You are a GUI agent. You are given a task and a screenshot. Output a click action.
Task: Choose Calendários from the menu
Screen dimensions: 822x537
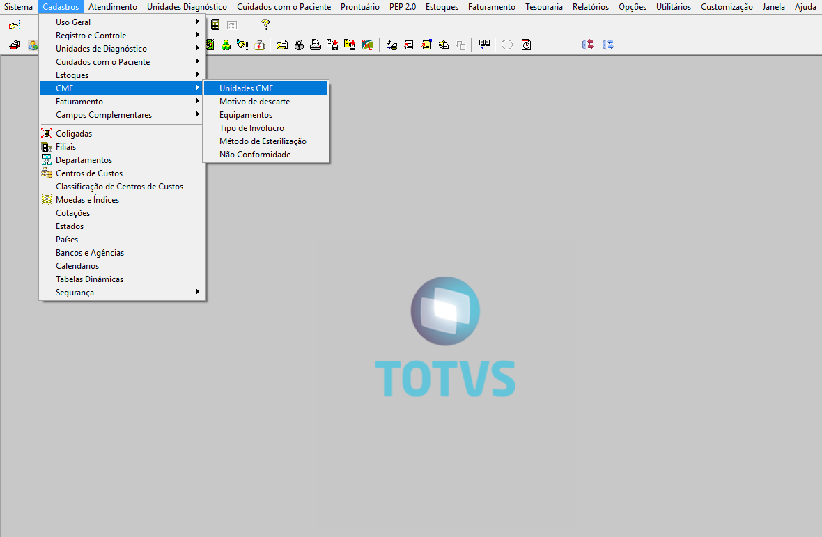point(122,266)
